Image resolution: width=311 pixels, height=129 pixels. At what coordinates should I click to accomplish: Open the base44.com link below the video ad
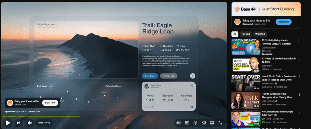point(34,111)
